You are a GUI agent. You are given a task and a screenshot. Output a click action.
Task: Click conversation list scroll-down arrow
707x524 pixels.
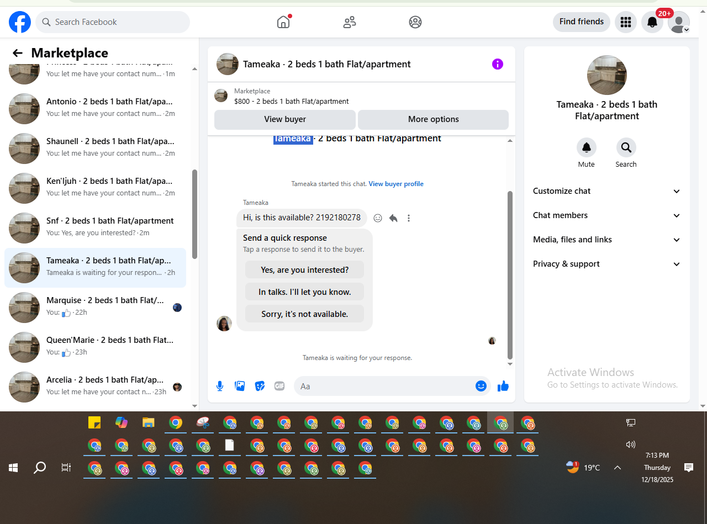(194, 406)
